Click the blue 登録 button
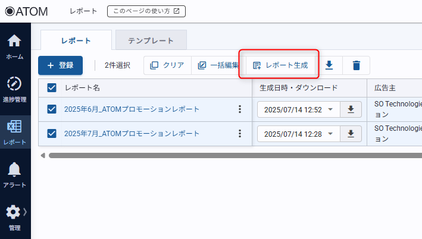 (60, 65)
